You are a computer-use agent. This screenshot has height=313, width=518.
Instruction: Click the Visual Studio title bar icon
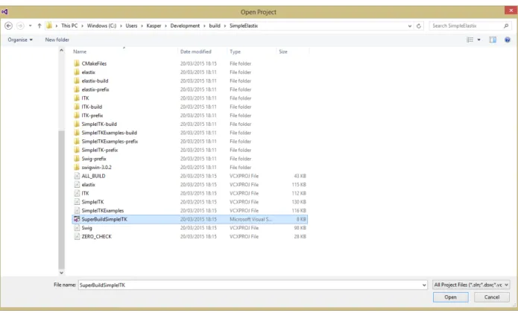tap(4, 12)
